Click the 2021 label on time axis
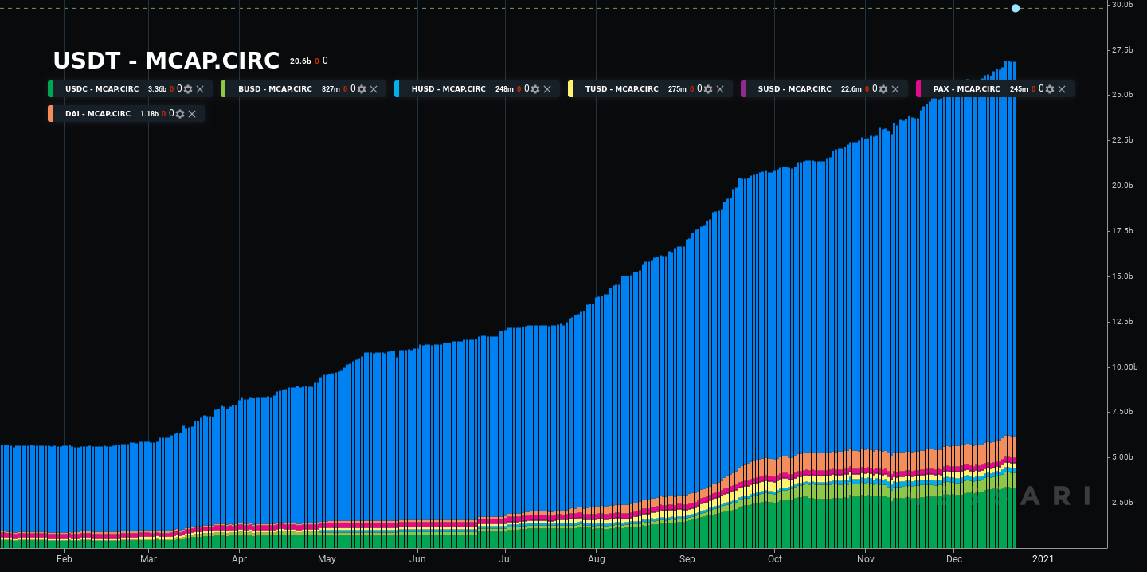Screen dimensions: 1147x572 pyautogui.click(x=1042, y=559)
